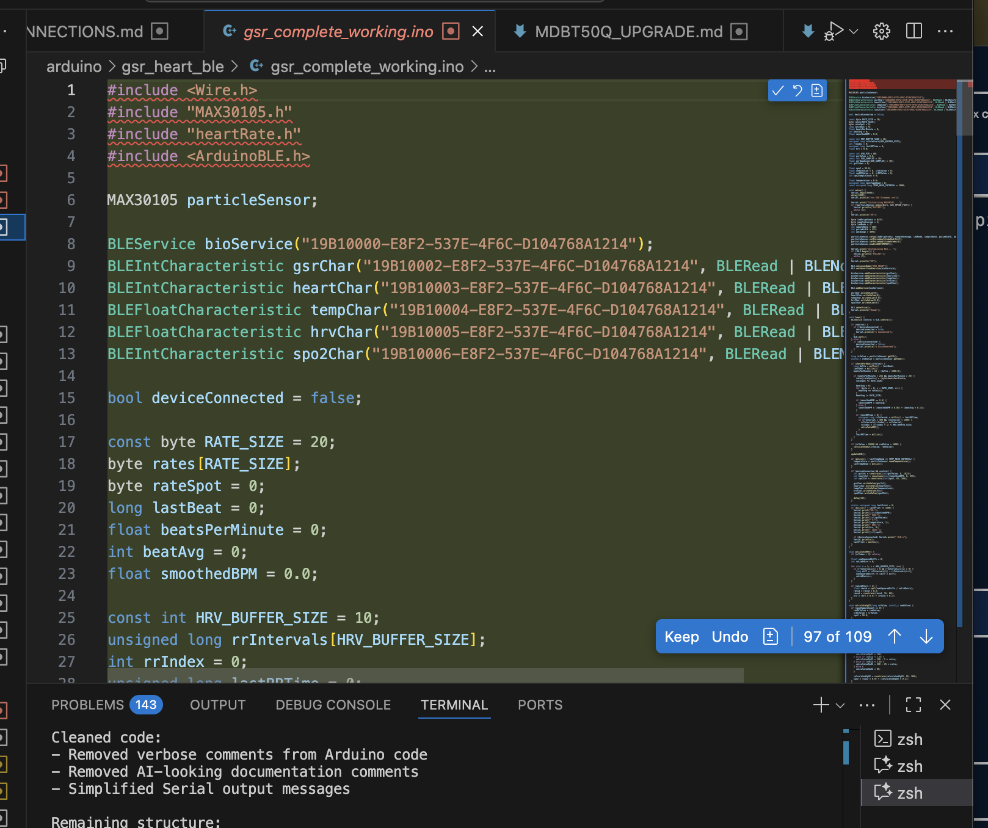The height and width of the screenshot is (828, 988).
Task: Click the Run and Debug play icon
Action: 832,31
